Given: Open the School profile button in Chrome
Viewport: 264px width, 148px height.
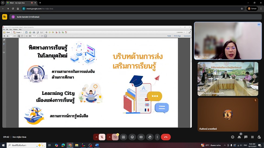Looking at the screenshot, I should click(x=252, y=9).
